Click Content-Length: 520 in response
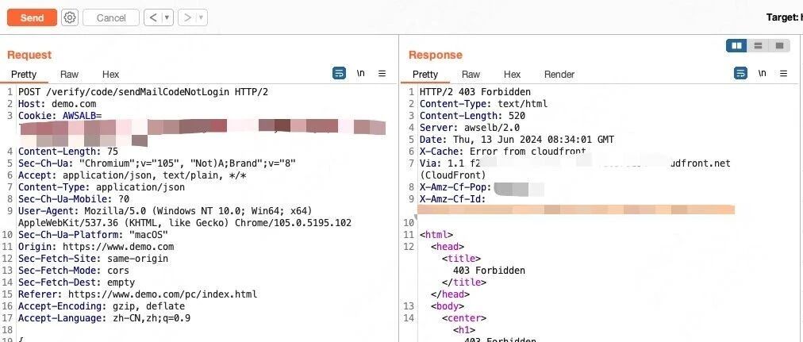 (472, 116)
